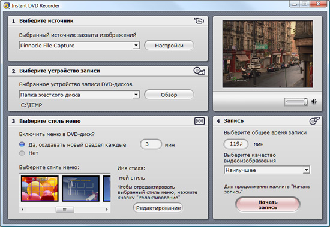The height and width of the screenshot is (227, 330).
Task: Click the 'Выберите устройство записи' section header
Action: (59, 71)
